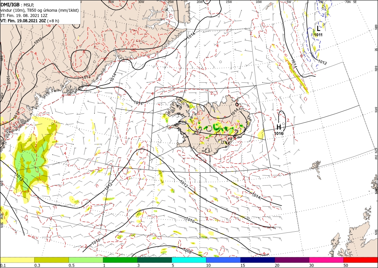Click the 'H' high-pressure symbol
The image size is (378, 268).
click(279, 127)
